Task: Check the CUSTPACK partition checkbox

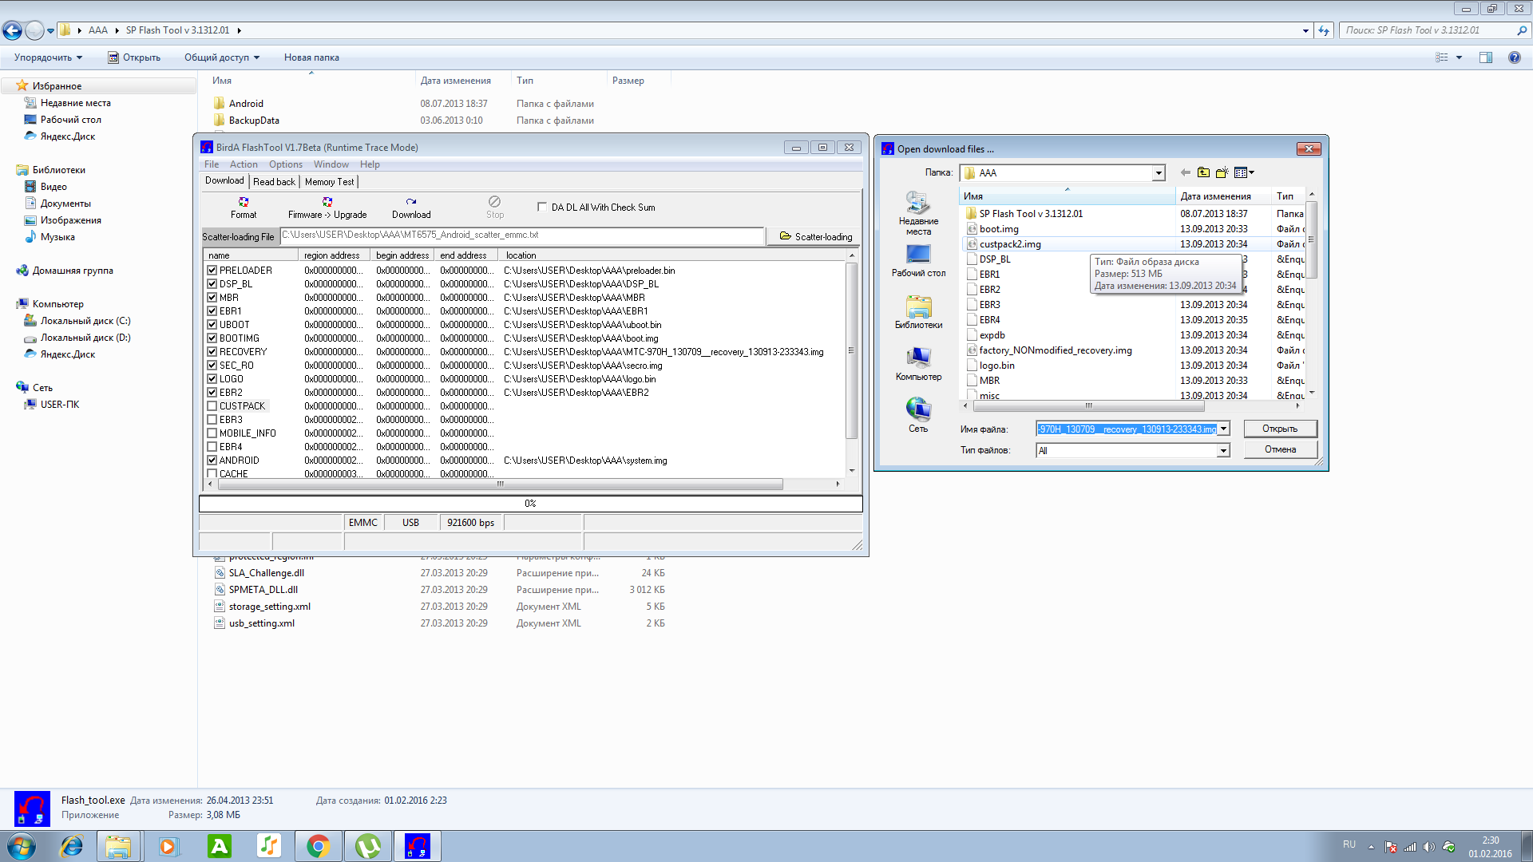Action: click(212, 406)
